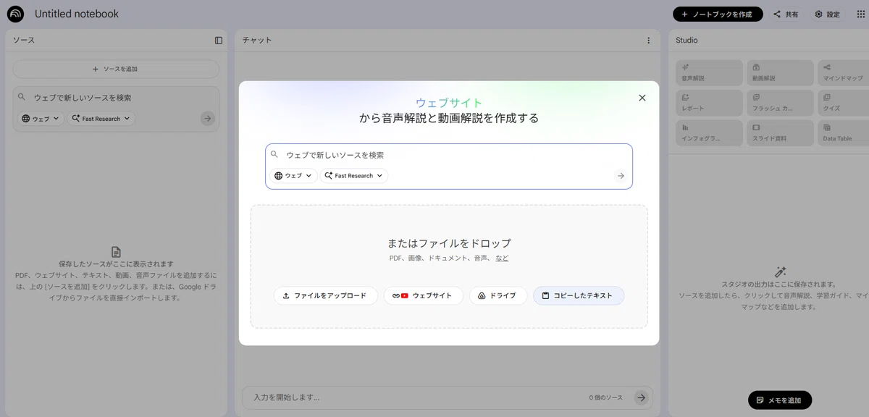869x417 pixels.
Task: Open Fast Research dropdown in the dialog
Action: point(354,175)
